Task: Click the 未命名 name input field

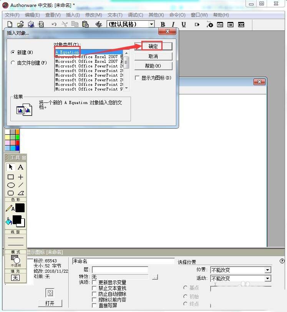Action: (123, 261)
